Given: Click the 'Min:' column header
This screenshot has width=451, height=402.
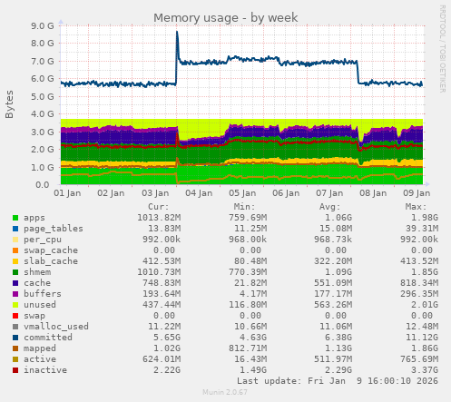Looking at the screenshot, I should tap(244, 207).
